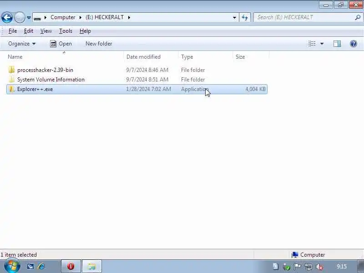Toggle the preview pane button
Viewport: 364px width, 273px height.
click(337, 44)
